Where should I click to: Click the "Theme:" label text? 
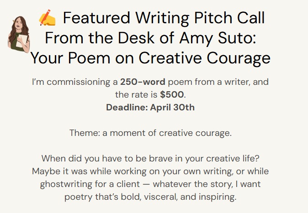[83, 133]
